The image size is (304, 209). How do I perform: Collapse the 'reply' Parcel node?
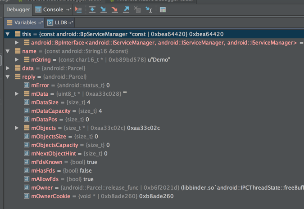[x=8, y=77]
